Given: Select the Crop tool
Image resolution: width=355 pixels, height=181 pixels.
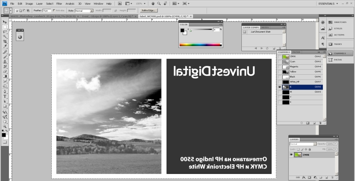Looking at the screenshot, I should click(5, 42).
